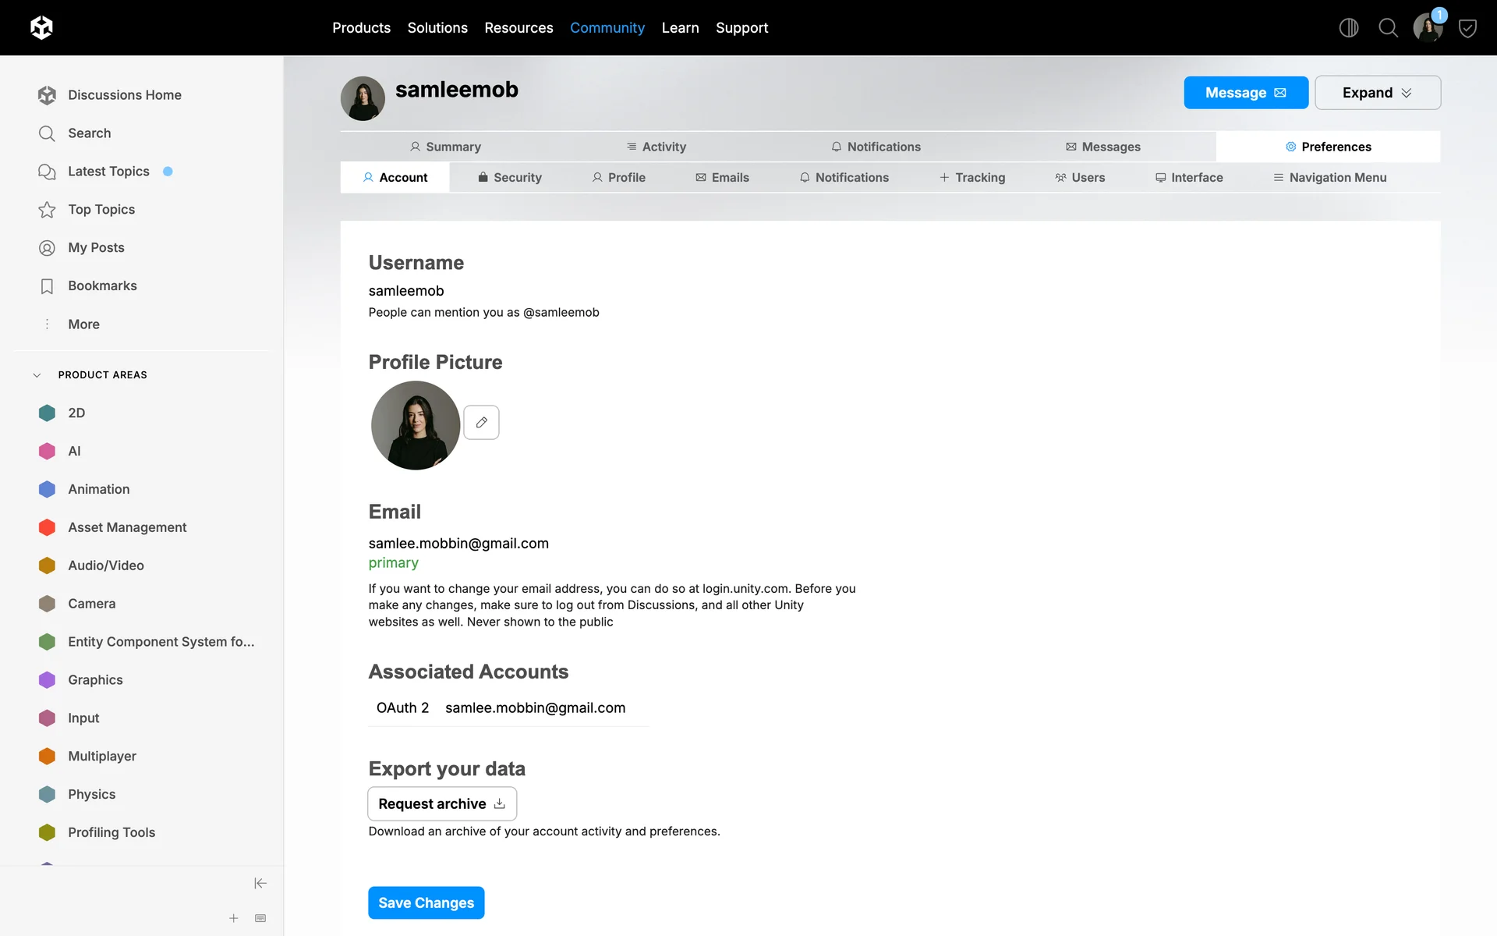Toggle the theme contrast icon
The image size is (1497, 936).
[x=1348, y=28]
